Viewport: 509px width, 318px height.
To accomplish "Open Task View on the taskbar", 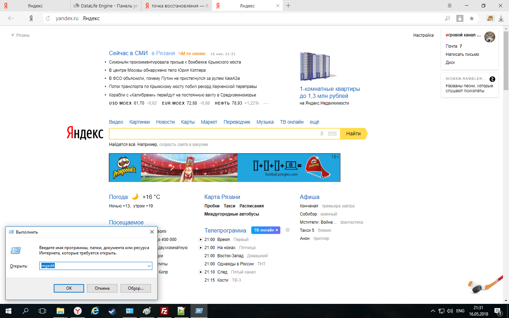I will pos(42,311).
